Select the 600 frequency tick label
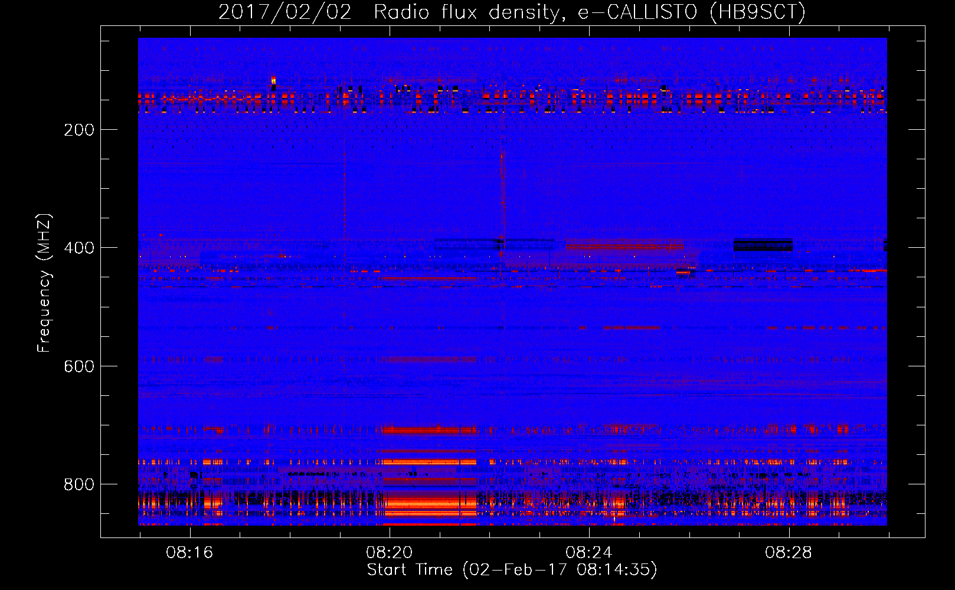Image resolution: width=955 pixels, height=590 pixels. click(79, 366)
